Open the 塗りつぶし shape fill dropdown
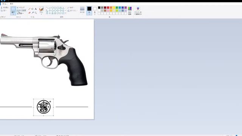Viewport: 242px width, 136px height. [x=72, y=11]
